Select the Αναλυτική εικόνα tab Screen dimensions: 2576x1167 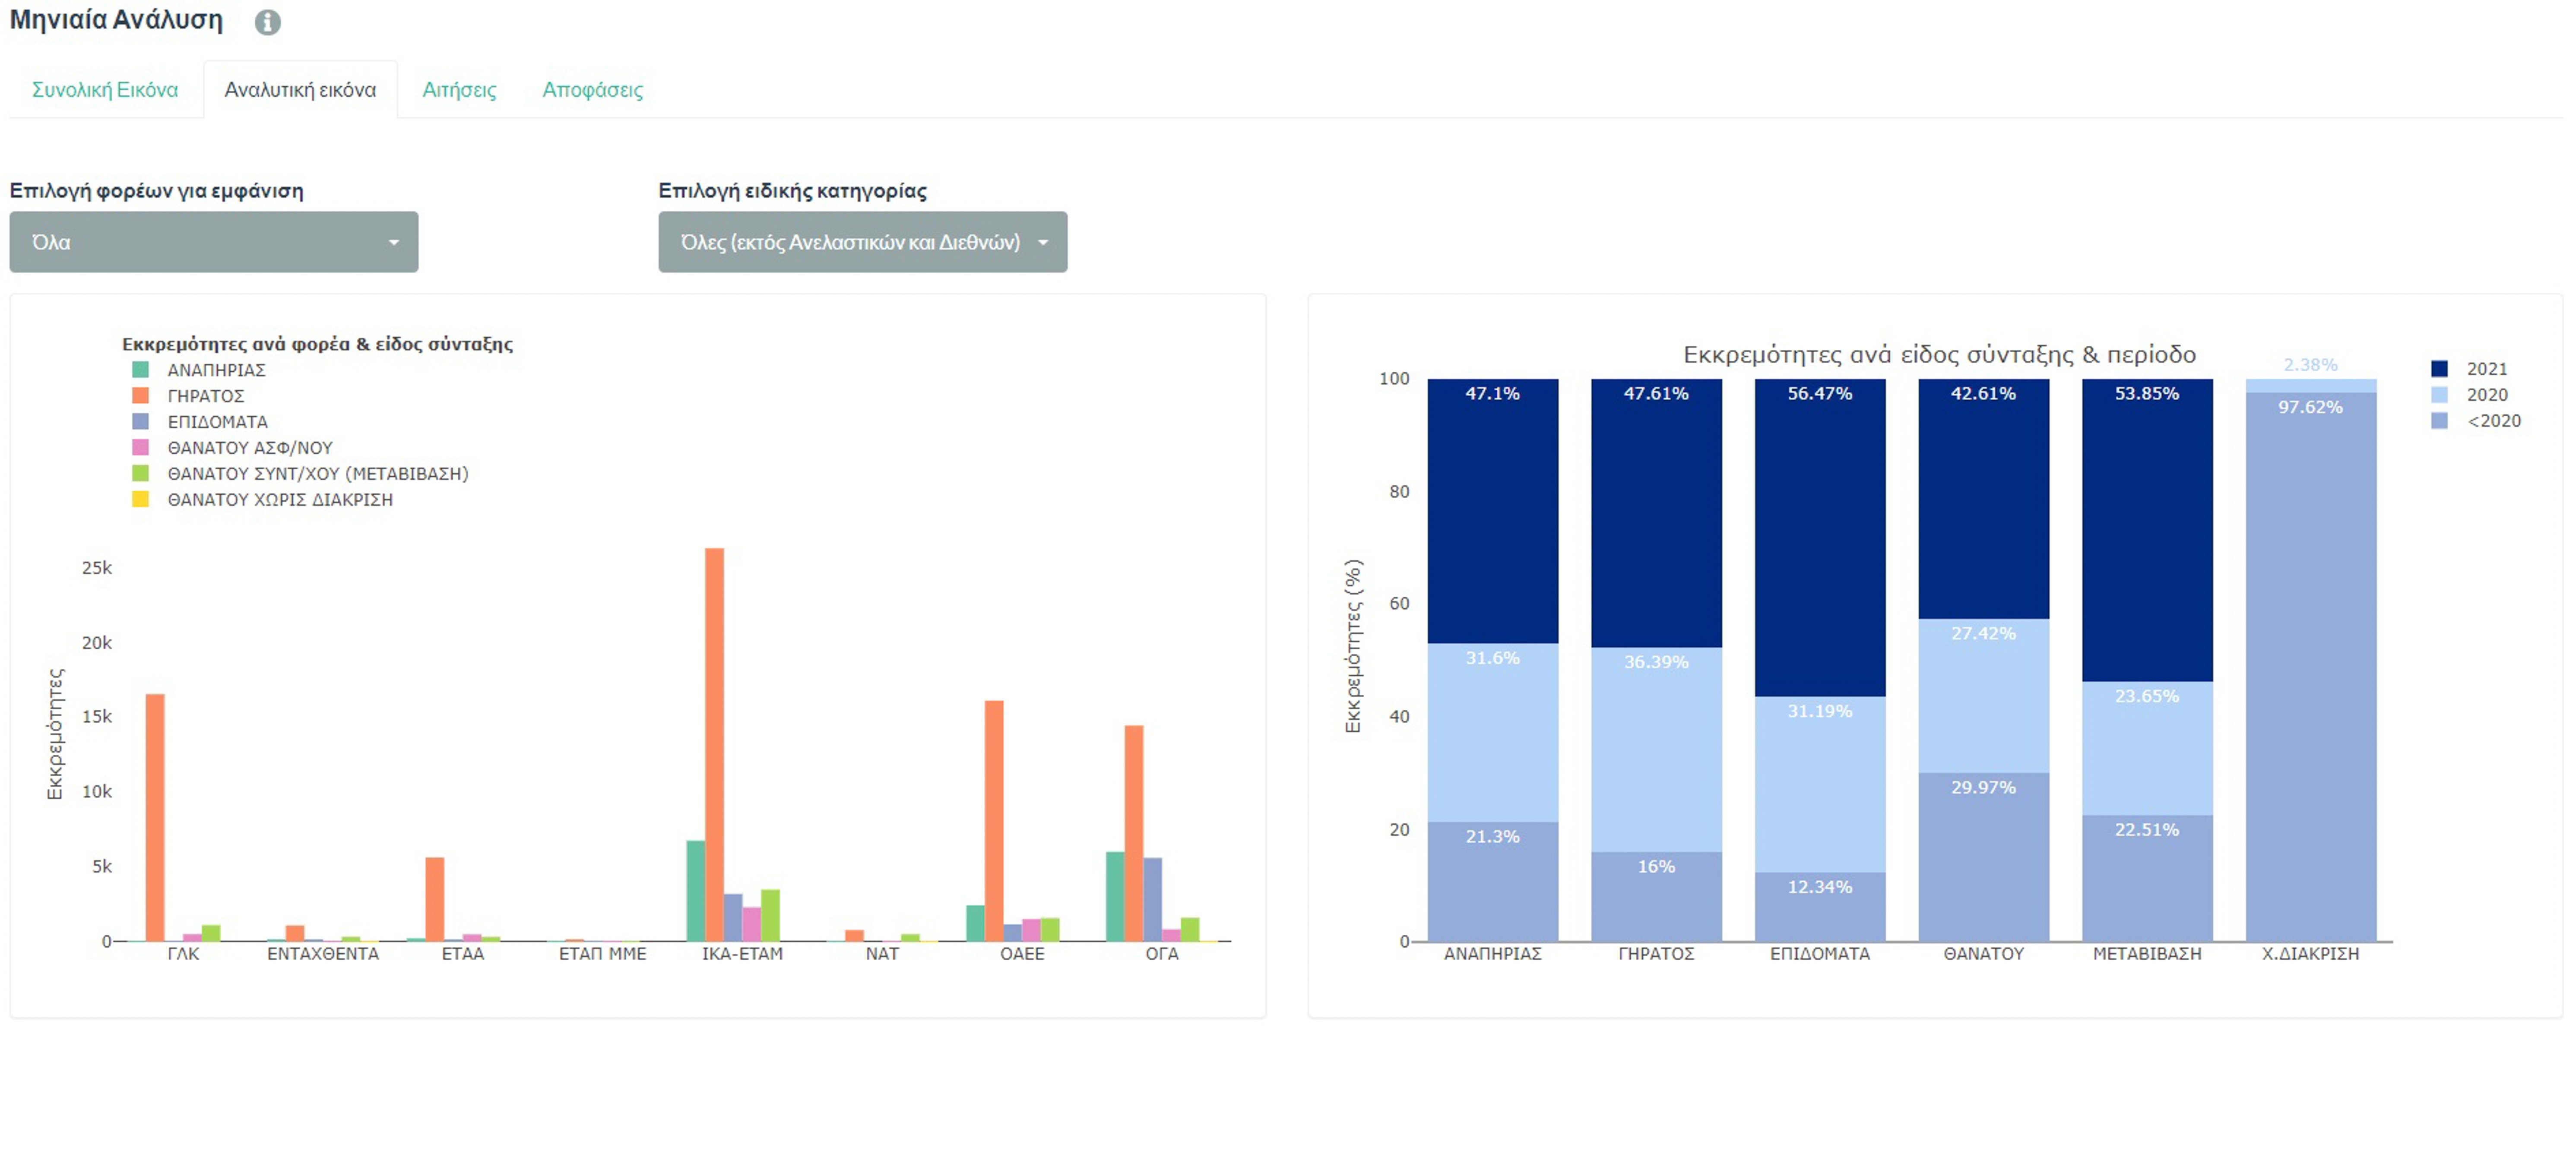click(300, 90)
